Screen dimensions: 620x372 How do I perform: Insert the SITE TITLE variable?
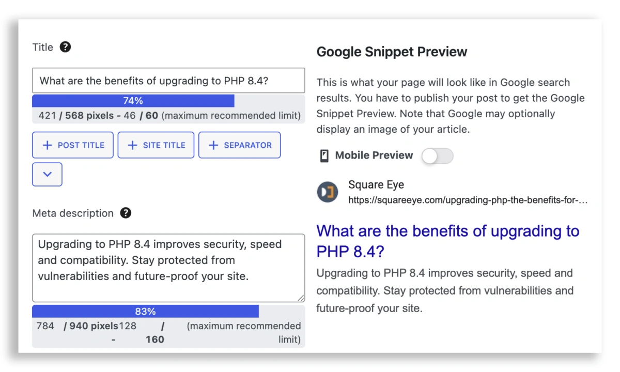pyautogui.click(x=156, y=145)
